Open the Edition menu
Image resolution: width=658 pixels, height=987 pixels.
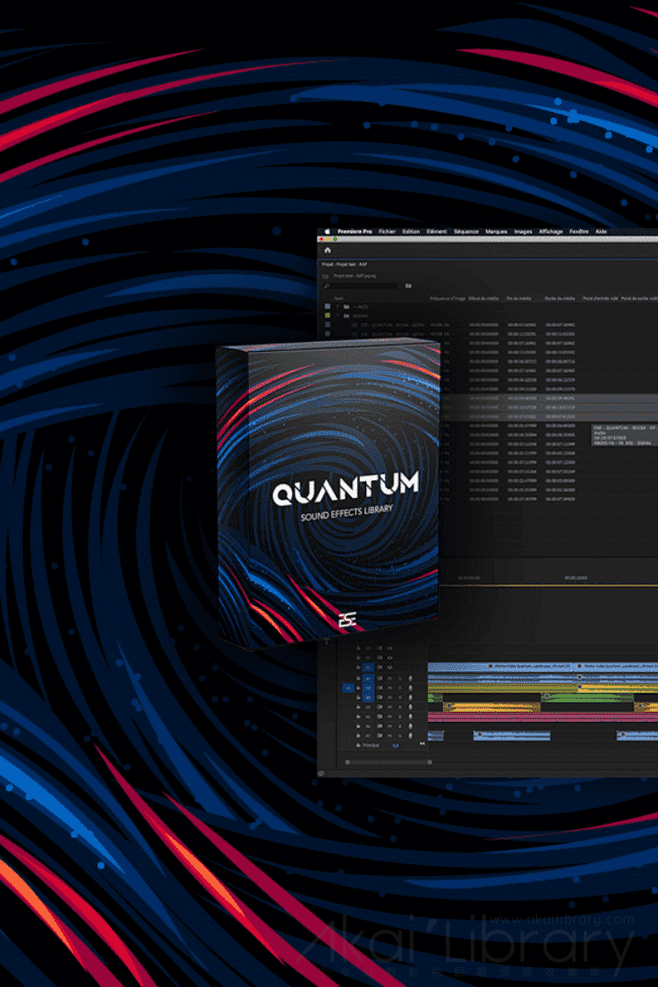tap(411, 232)
